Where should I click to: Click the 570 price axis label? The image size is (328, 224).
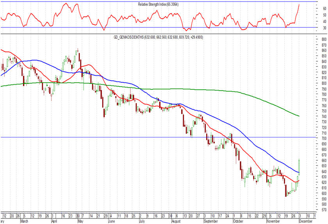coord(324,210)
